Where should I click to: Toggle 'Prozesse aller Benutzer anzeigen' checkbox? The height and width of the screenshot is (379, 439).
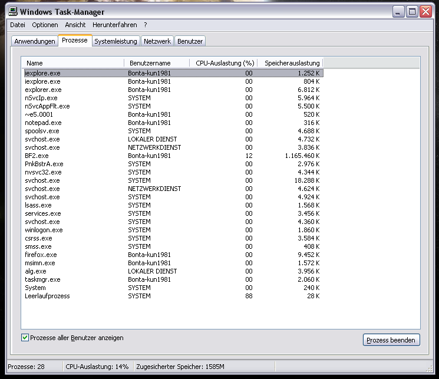tap(25, 338)
